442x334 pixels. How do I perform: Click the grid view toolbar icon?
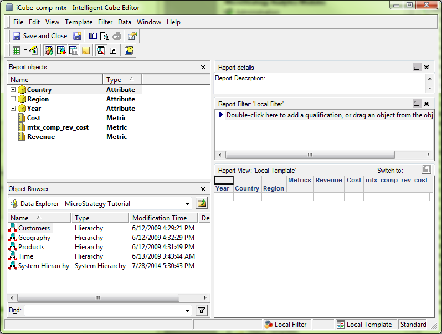click(x=17, y=50)
